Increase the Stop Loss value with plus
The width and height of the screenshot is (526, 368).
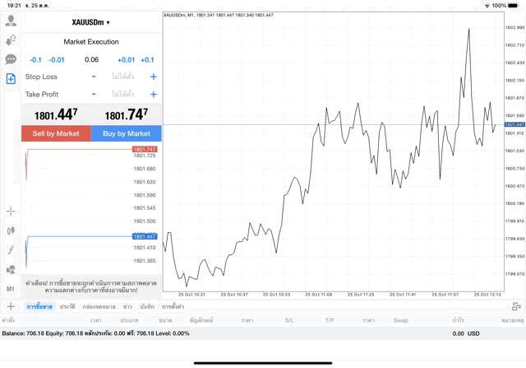point(153,77)
